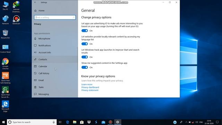The height and width of the screenshot is (125, 222).
Task: Open Microsoft Store from taskbar
Action: [x=82, y=122]
